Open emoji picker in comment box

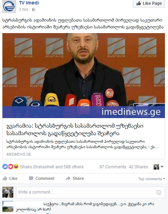point(159,192)
